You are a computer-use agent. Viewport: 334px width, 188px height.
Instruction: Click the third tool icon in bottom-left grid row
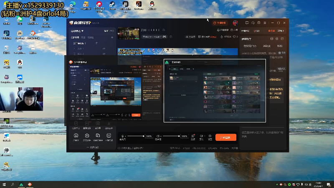(x=98, y=135)
